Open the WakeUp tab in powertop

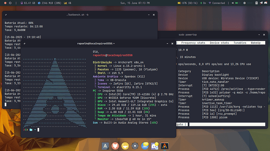[256, 43]
